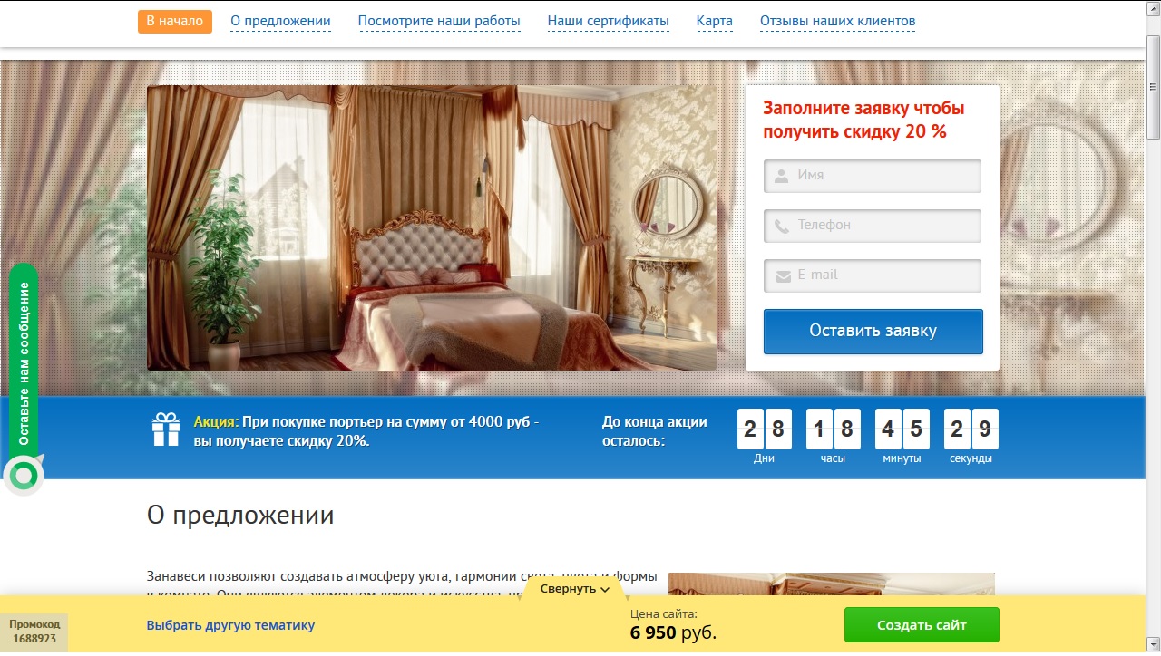Collapse the yellow bar with Свернуть
1161x656 pixels.
coord(574,589)
